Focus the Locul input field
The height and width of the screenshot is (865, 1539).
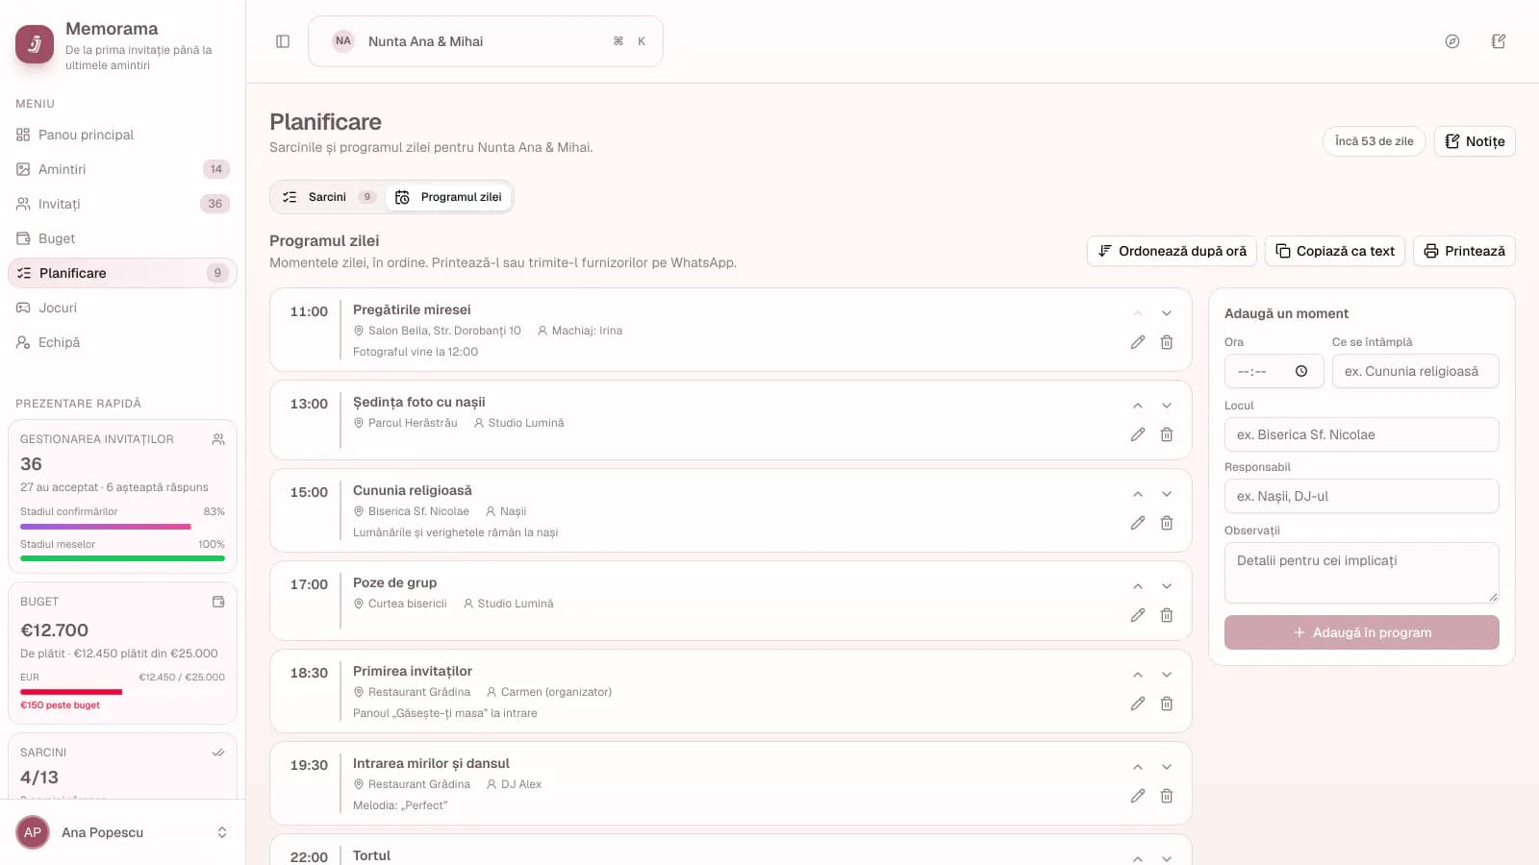[x=1362, y=434]
